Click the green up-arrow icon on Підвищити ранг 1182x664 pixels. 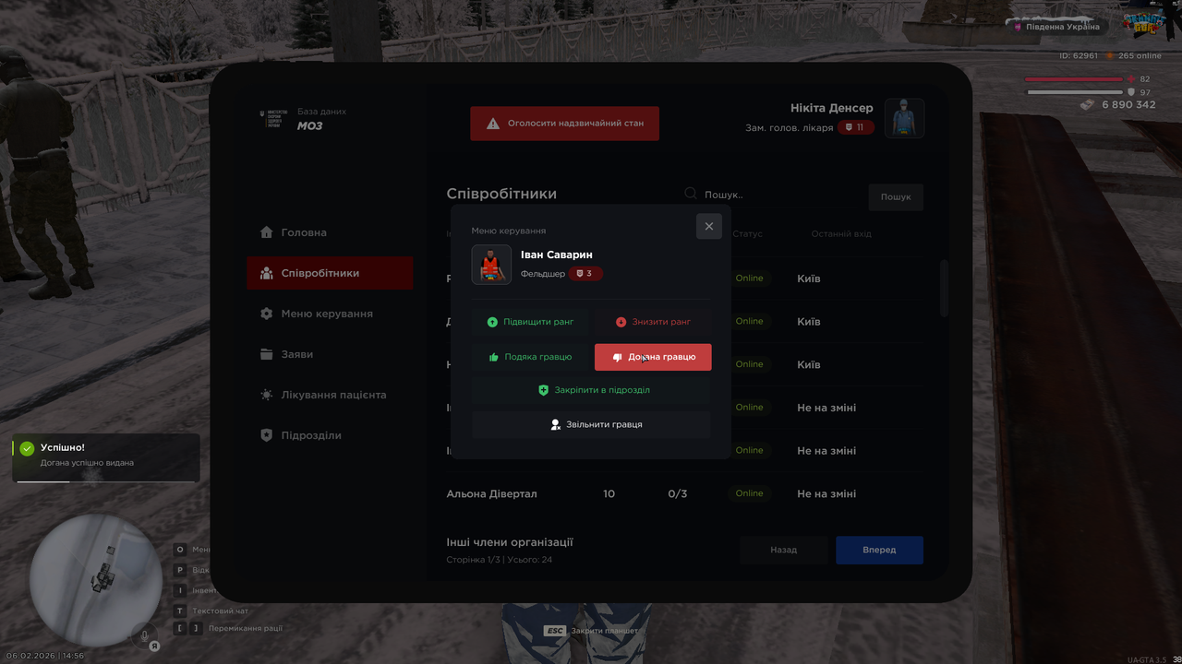(x=492, y=322)
